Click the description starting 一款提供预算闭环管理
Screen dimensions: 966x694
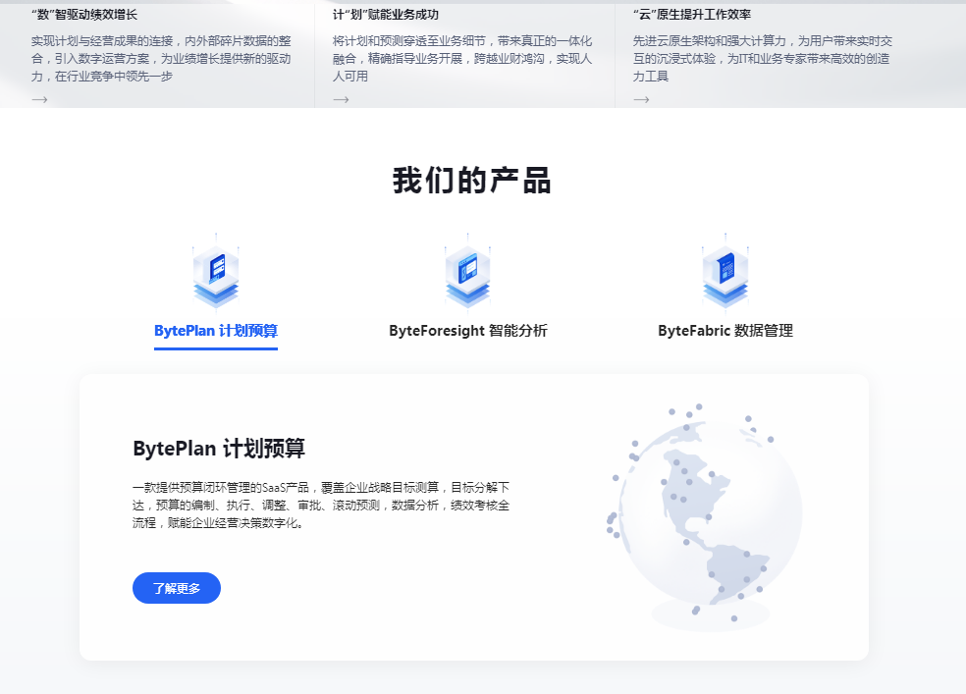[321, 505]
